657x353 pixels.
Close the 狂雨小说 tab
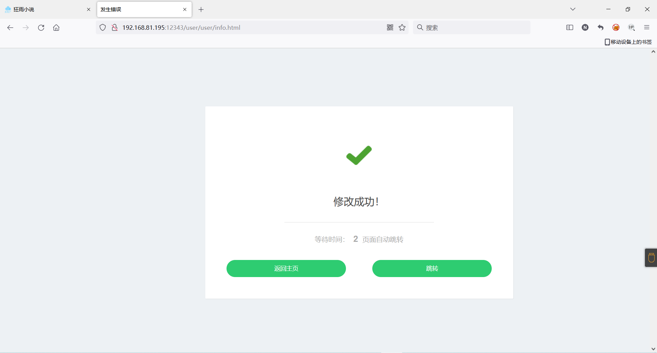point(89,10)
